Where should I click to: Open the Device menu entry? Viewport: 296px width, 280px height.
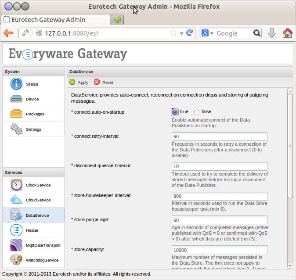(x=34, y=99)
